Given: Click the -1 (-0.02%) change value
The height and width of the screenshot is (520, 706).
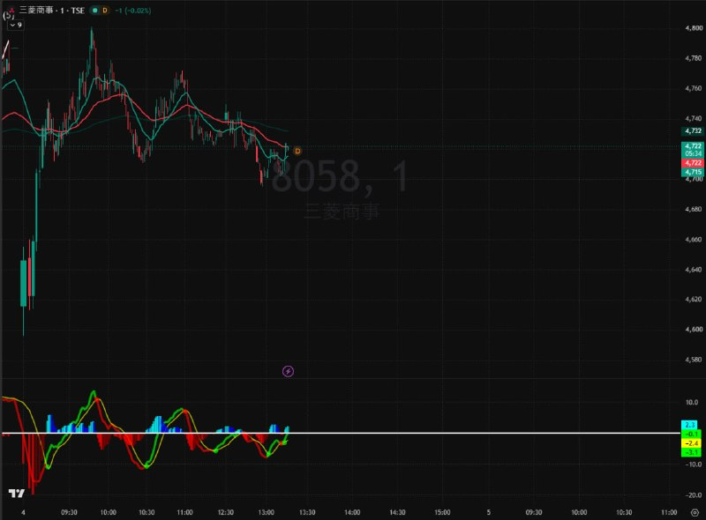Looking at the screenshot, I should click(133, 11).
